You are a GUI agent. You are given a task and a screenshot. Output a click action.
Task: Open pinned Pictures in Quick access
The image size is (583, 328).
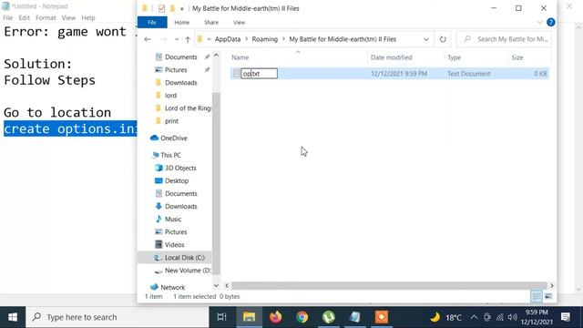176,69
